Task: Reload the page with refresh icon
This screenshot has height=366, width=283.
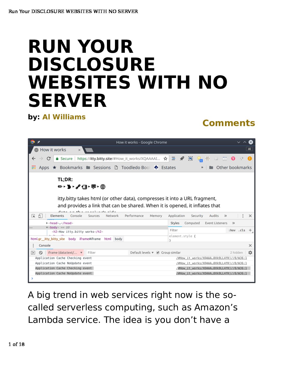Action: tap(49, 159)
